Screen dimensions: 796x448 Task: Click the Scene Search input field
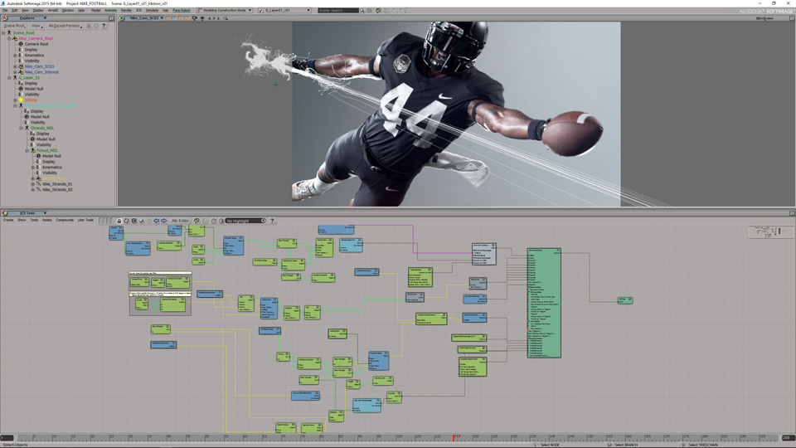[x=338, y=10]
